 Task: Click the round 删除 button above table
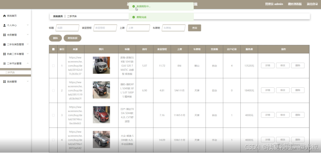coord(55,38)
